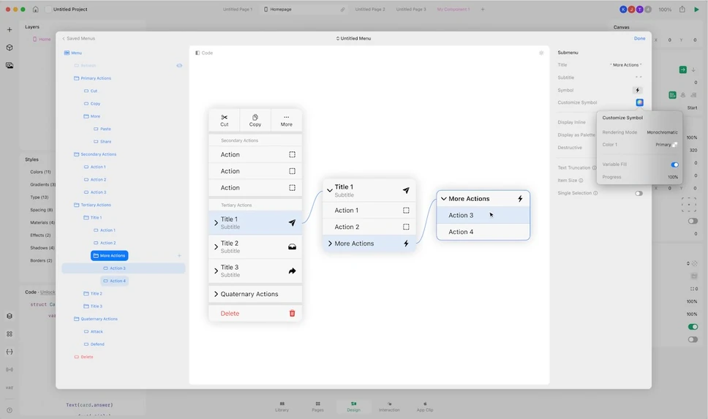Click the info icon beside Text Truncation

[x=594, y=167]
